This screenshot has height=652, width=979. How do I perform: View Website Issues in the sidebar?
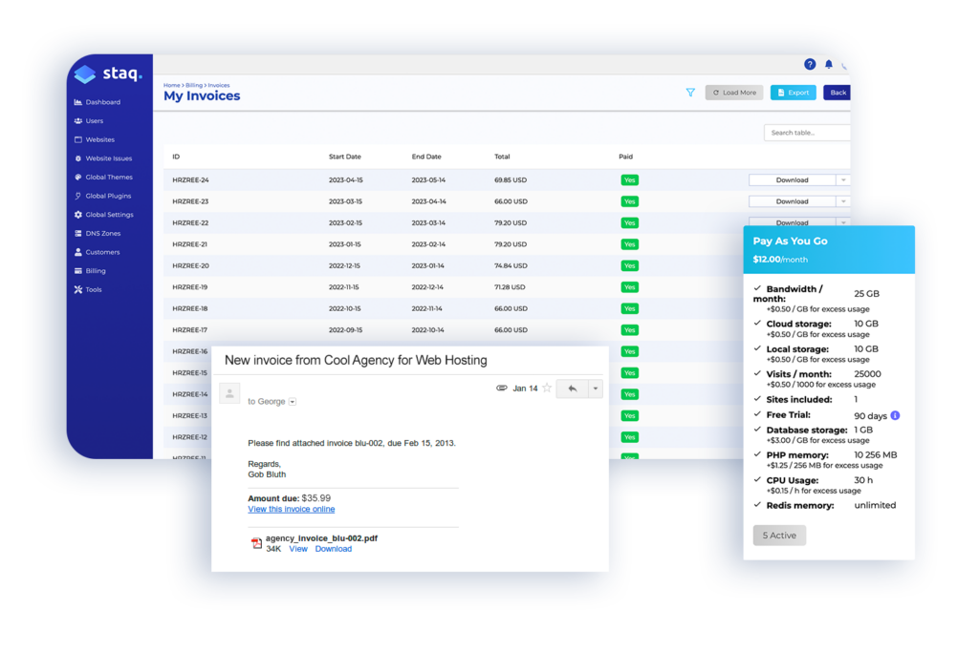pos(107,158)
